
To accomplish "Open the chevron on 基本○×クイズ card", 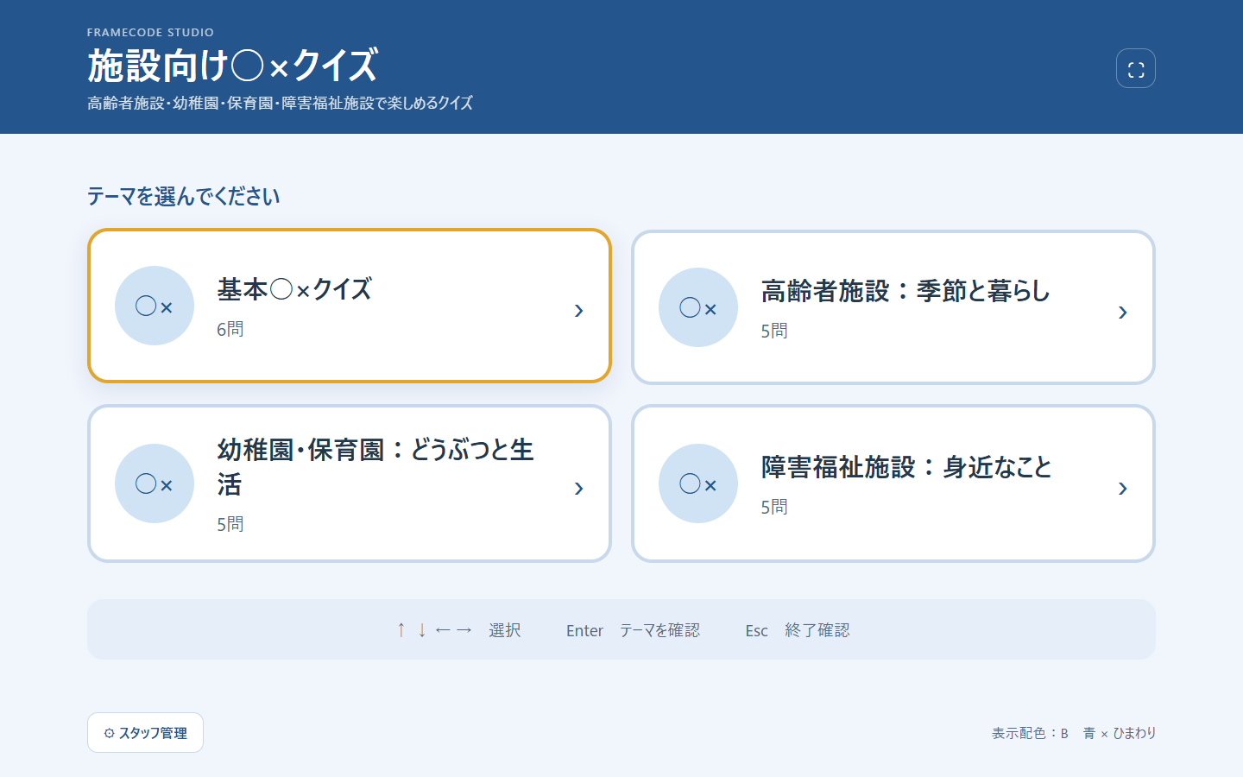I will click(579, 311).
